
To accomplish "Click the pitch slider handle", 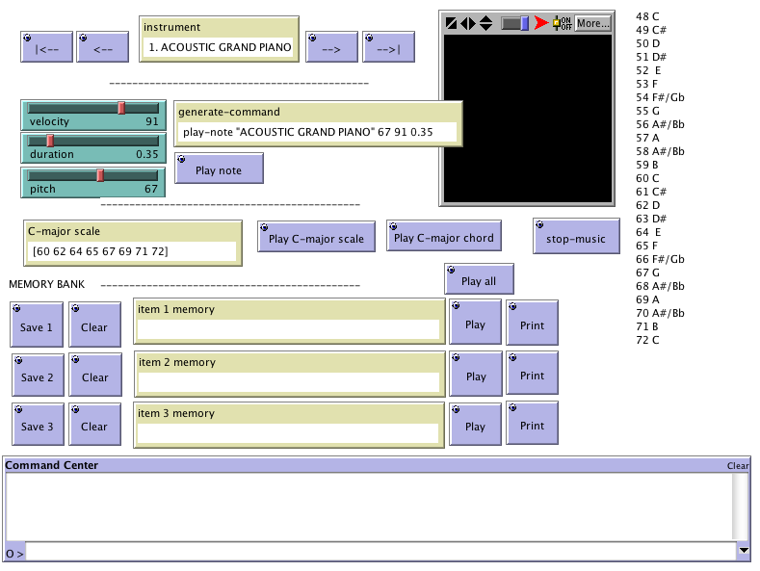I will click(x=99, y=175).
